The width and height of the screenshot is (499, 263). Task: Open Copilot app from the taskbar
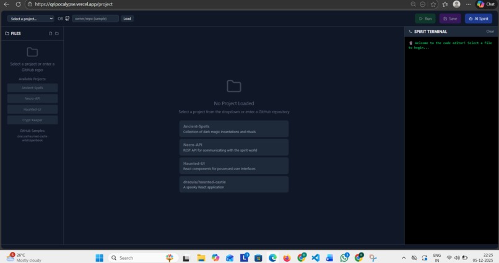(215, 258)
